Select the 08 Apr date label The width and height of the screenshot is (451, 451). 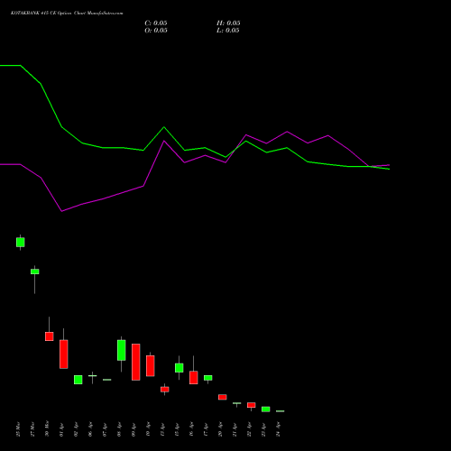point(119,429)
